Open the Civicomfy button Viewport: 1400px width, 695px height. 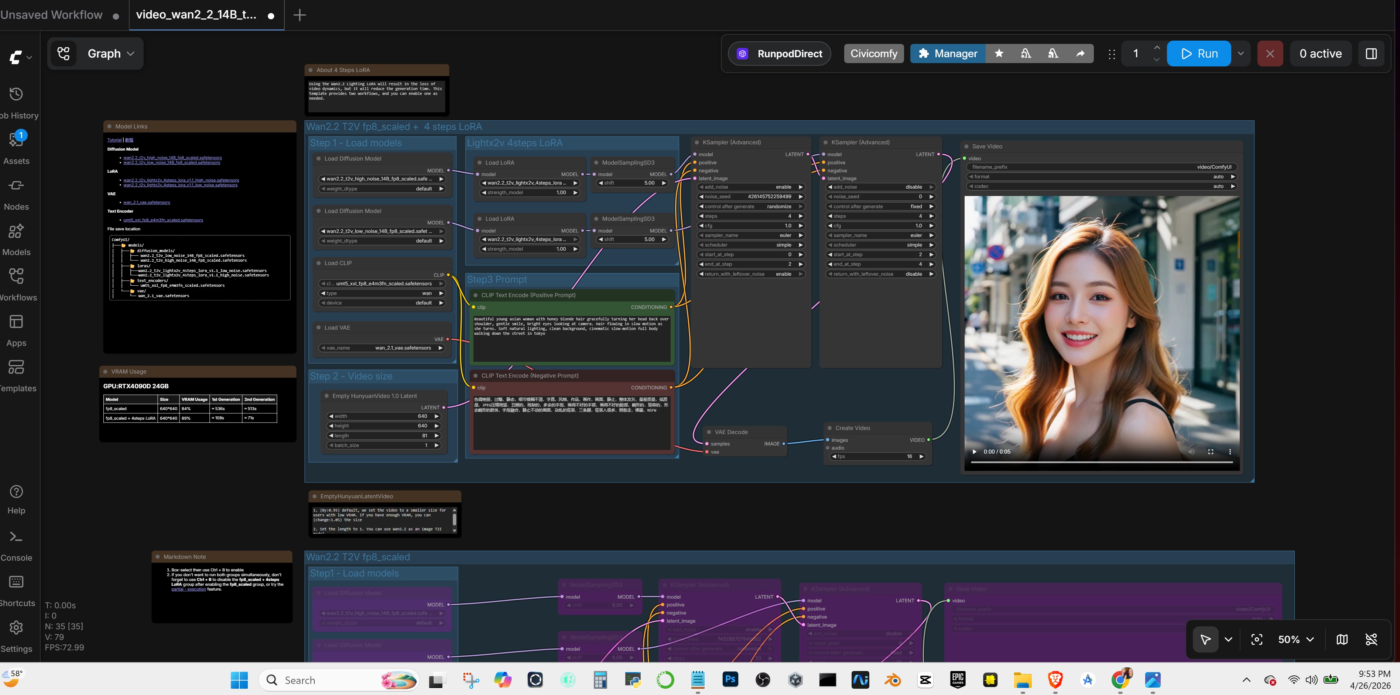[873, 53]
